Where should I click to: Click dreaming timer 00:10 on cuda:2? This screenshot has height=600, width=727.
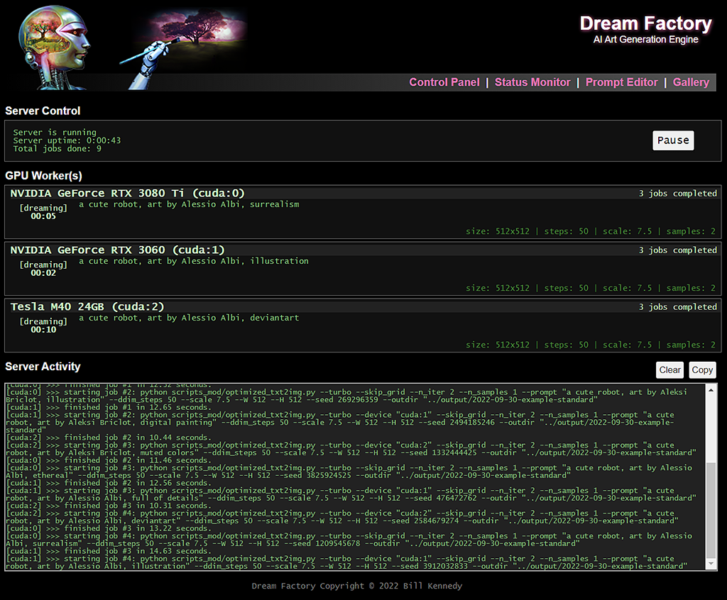pyautogui.click(x=43, y=329)
